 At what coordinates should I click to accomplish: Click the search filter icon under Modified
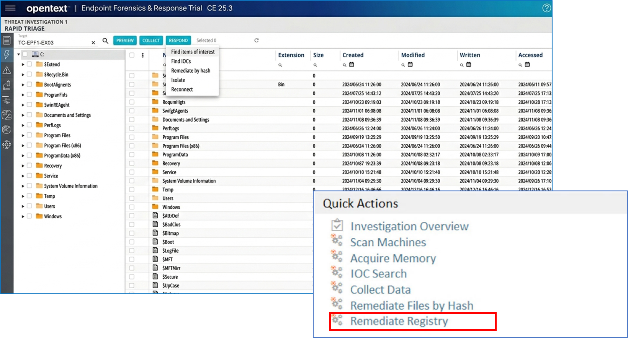pos(403,65)
